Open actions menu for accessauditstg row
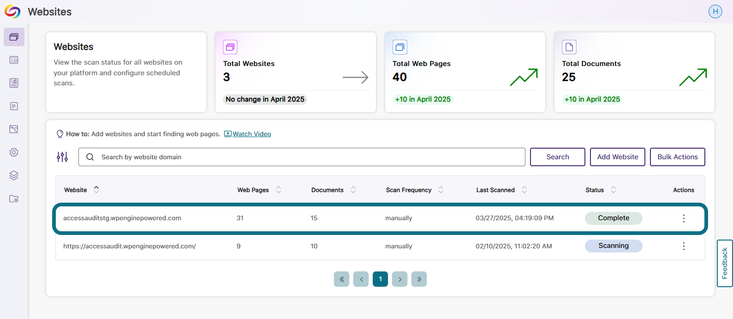This screenshot has height=319, width=733. click(684, 218)
